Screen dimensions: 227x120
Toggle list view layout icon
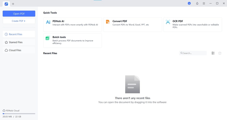click(213, 53)
